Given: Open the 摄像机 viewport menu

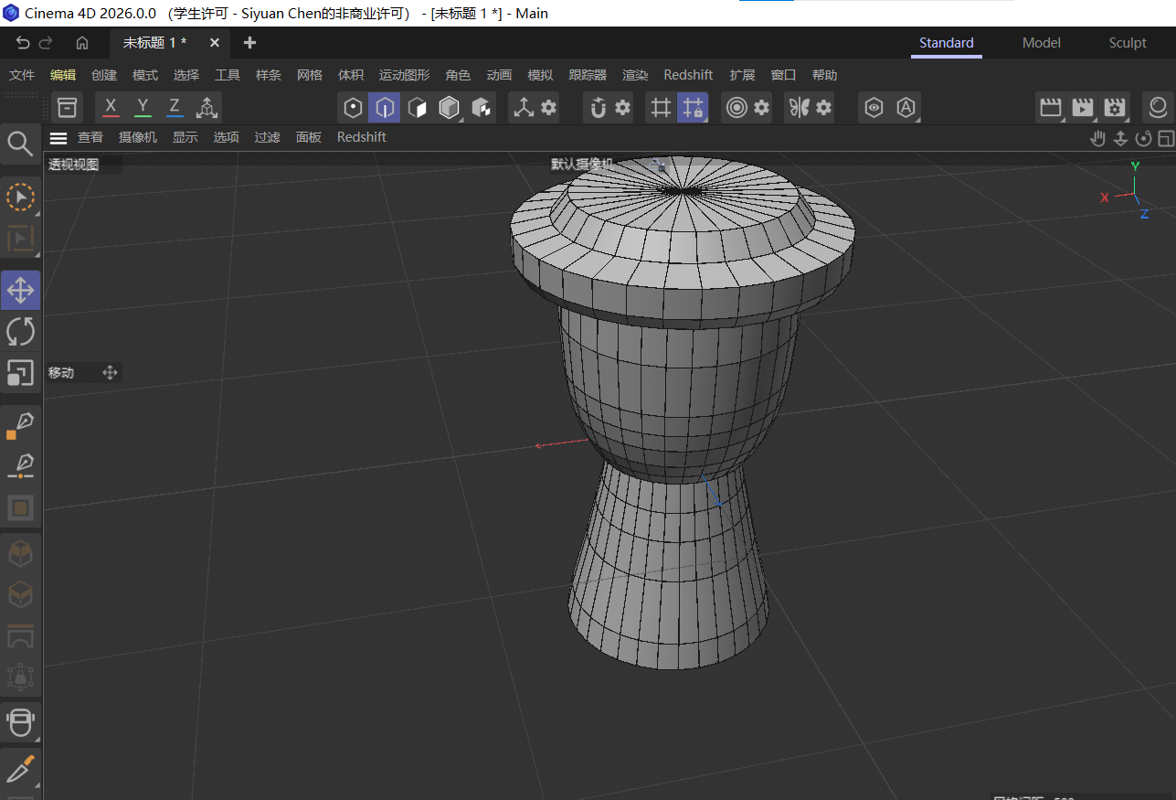Looking at the screenshot, I should [137, 137].
